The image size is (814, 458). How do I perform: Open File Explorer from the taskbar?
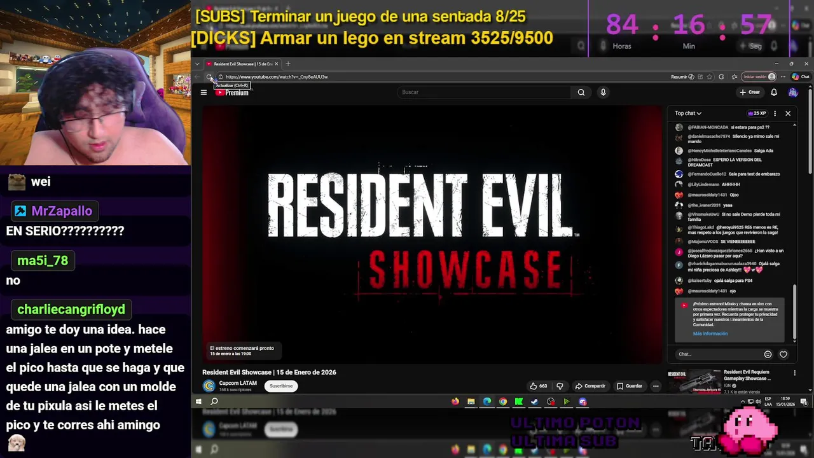(x=471, y=401)
